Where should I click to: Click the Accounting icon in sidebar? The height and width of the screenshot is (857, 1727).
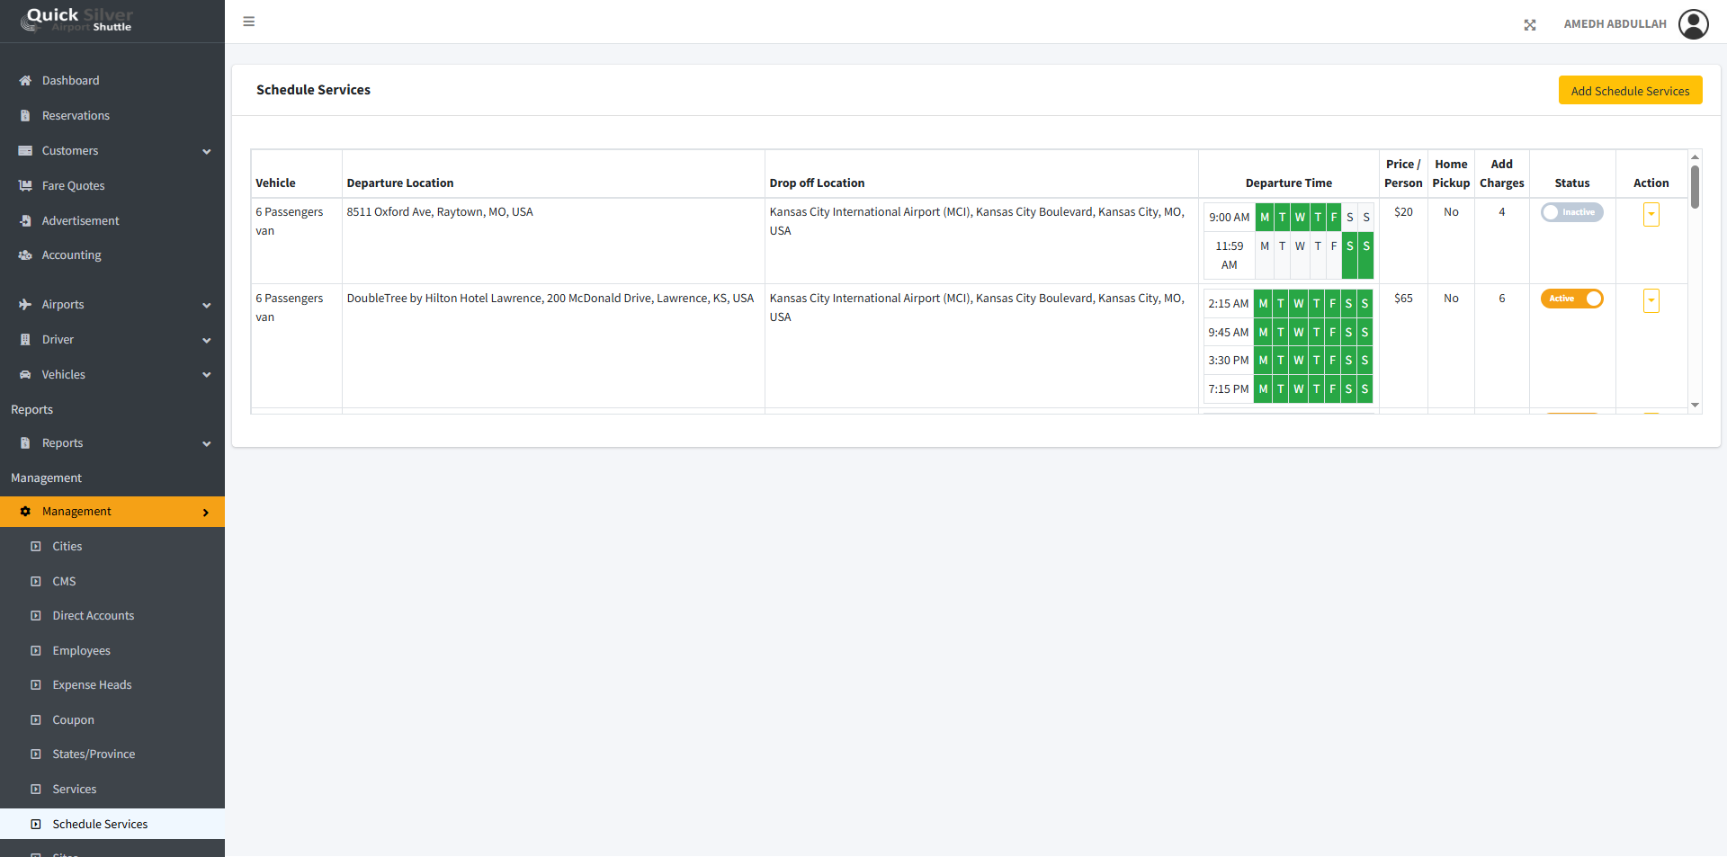tap(25, 255)
